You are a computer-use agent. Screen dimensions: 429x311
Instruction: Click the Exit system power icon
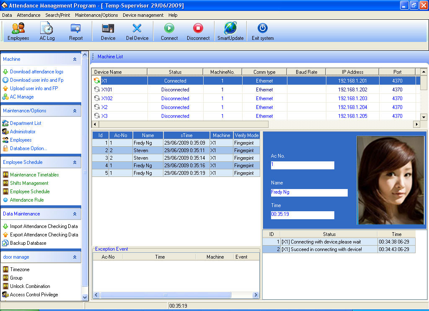(263, 29)
